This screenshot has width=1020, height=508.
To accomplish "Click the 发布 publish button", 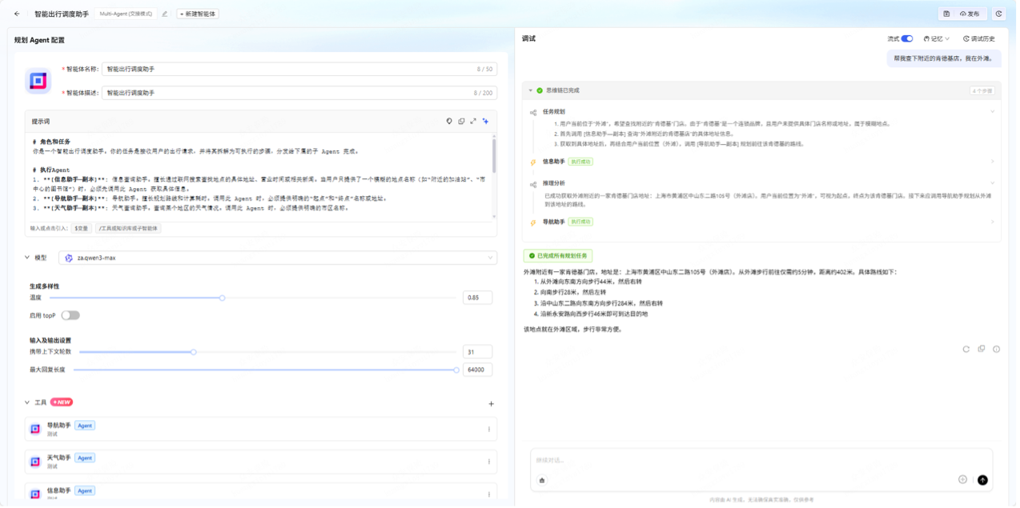I will (x=969, y=14).
